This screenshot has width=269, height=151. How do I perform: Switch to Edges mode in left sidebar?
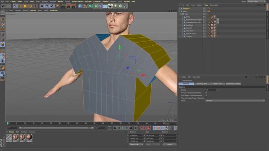3,39
